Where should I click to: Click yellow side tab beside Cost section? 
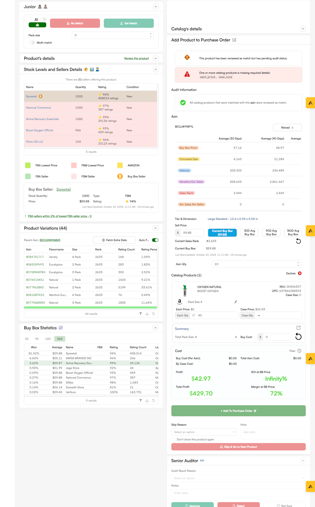tap(310, 358)
